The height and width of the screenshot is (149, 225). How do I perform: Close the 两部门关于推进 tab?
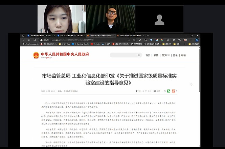(144, 36)
